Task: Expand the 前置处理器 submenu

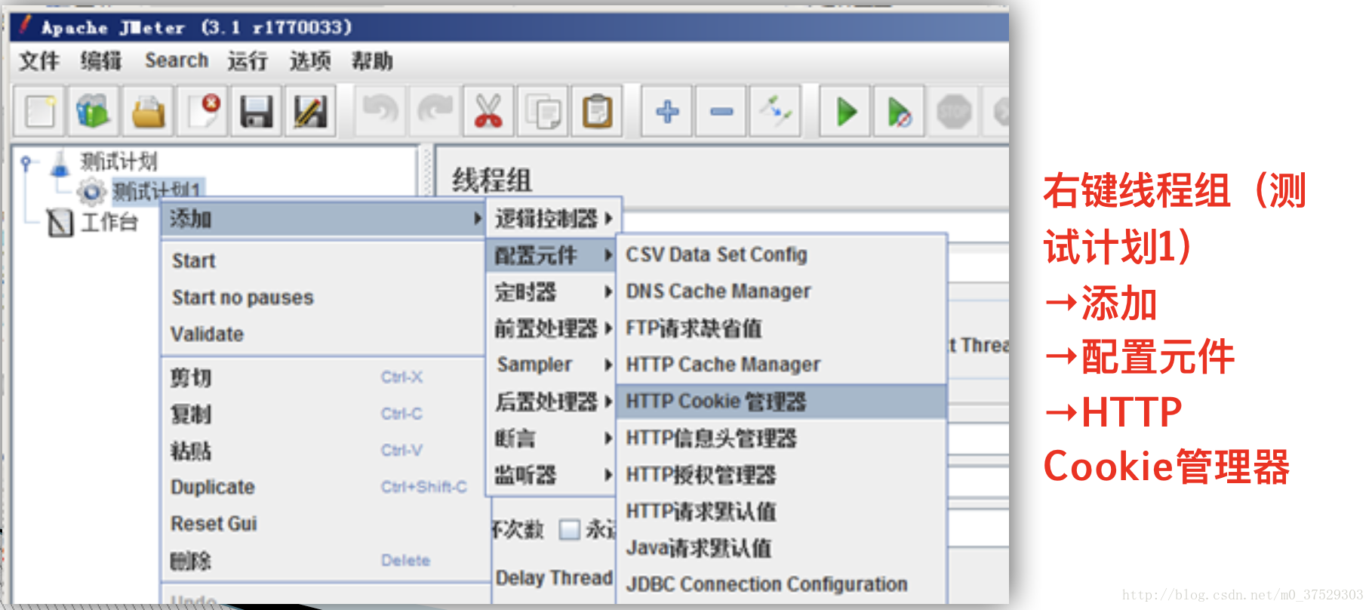Action: point(553,328)
